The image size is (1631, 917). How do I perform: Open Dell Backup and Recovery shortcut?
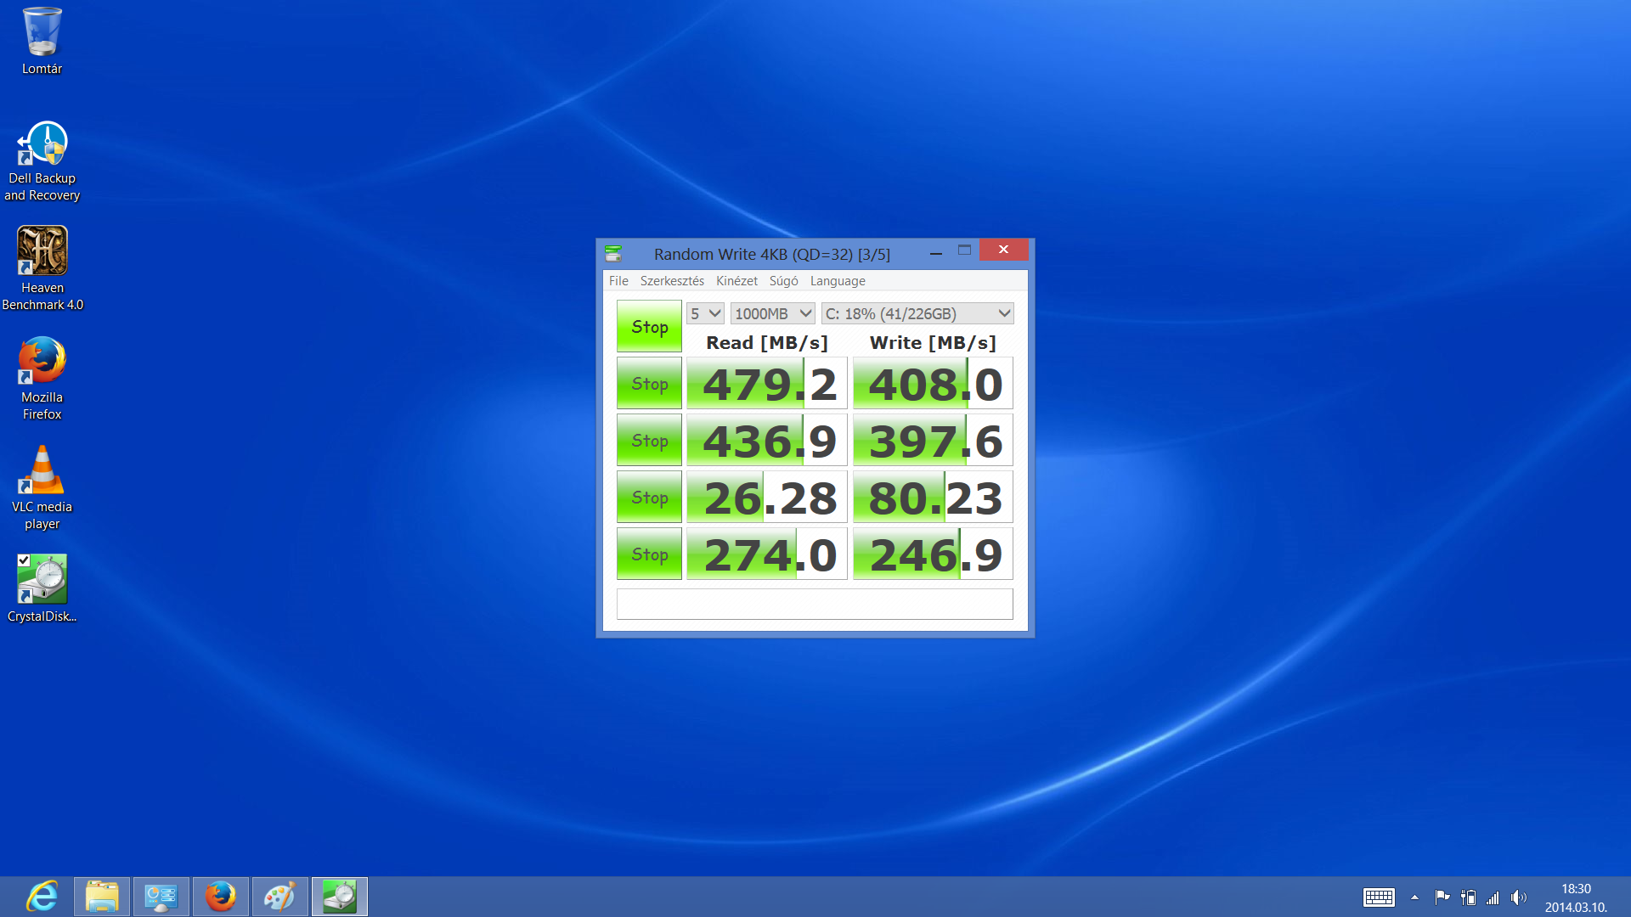pos(42,146)
